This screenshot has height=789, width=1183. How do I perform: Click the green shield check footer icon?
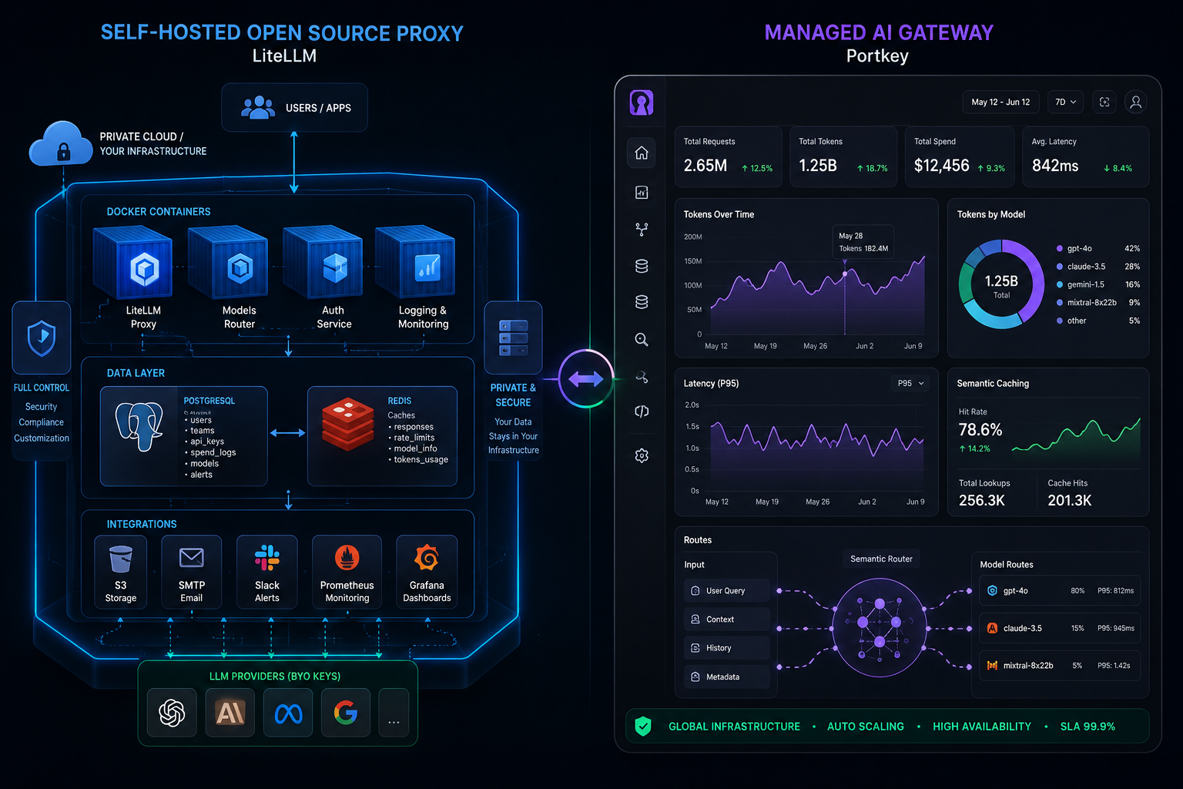643,726
